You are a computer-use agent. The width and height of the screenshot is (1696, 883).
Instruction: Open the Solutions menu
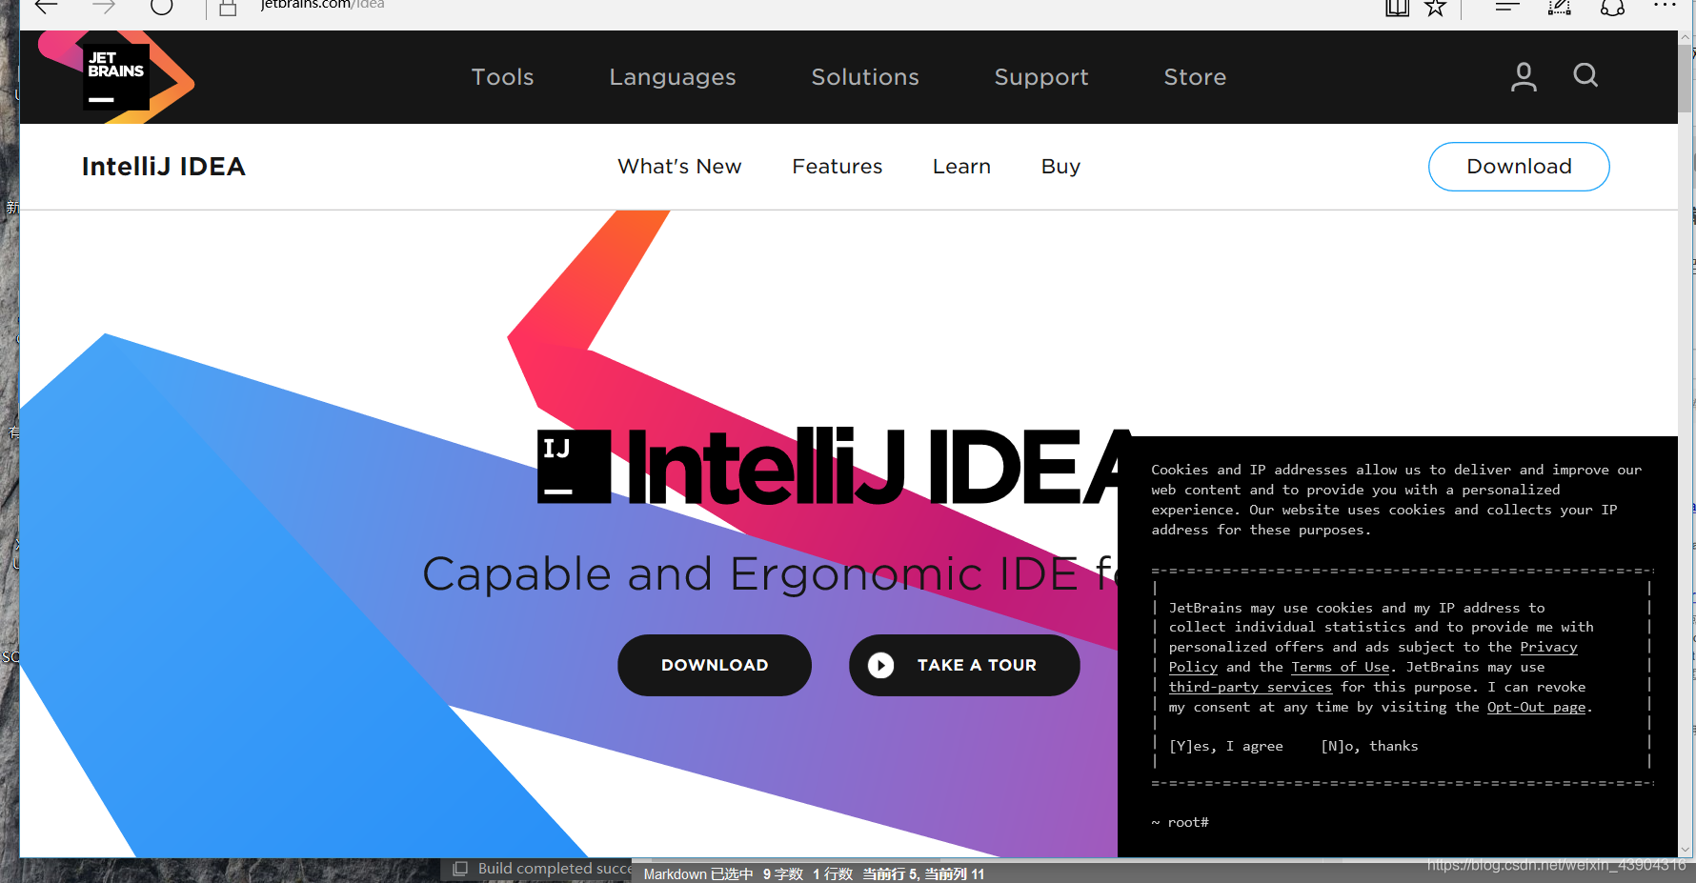click(865, 77)
